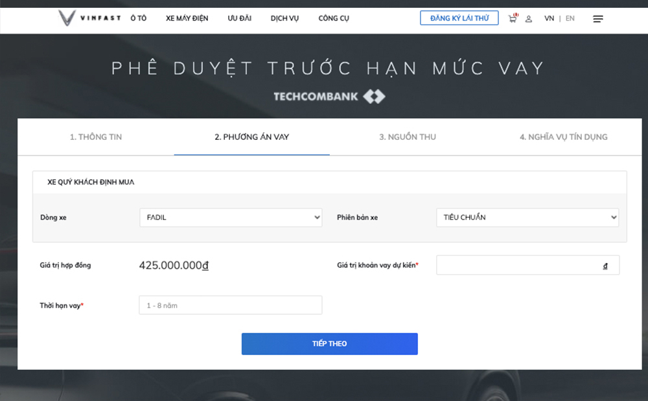Click the TIẾP THEO button

(329, 343)
